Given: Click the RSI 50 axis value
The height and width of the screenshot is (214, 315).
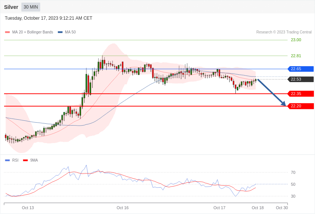Looking at the screenshot, I should 293,184.
